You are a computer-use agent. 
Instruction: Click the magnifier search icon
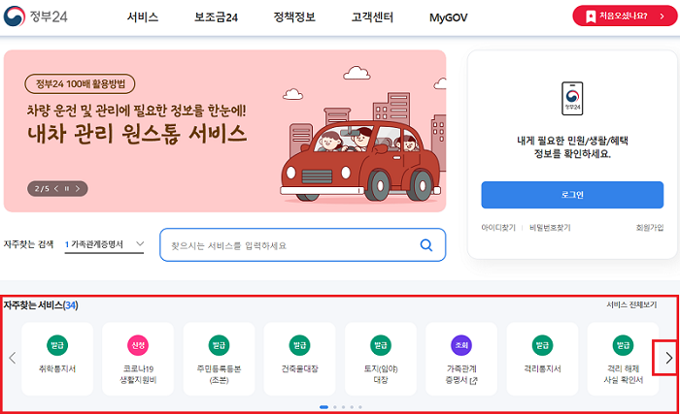click(426, 245)
